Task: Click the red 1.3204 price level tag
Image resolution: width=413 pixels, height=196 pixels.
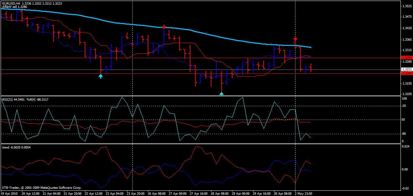Action: tap(406, 73)
